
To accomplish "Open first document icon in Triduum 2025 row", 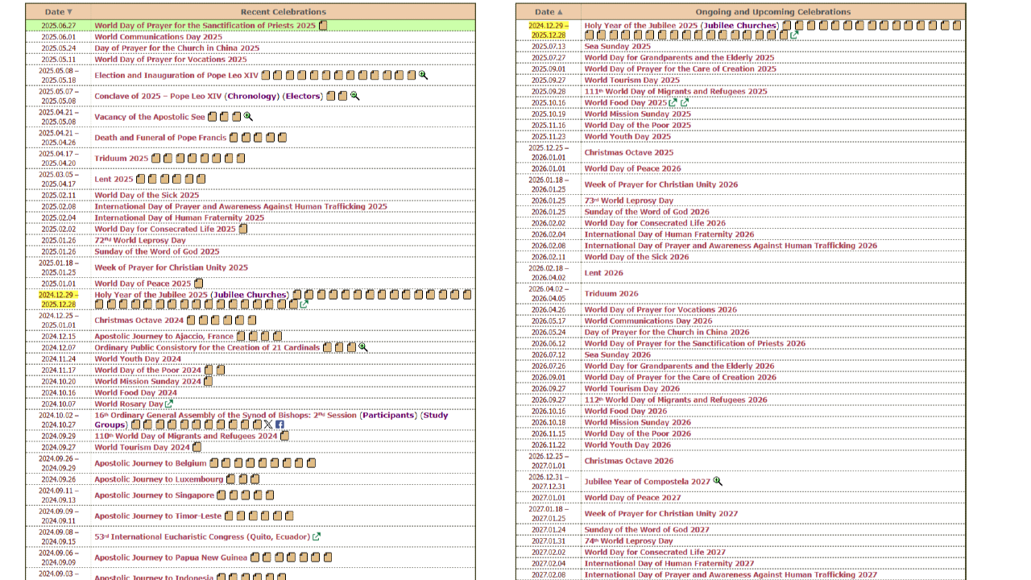I will (x=156, y=159).
